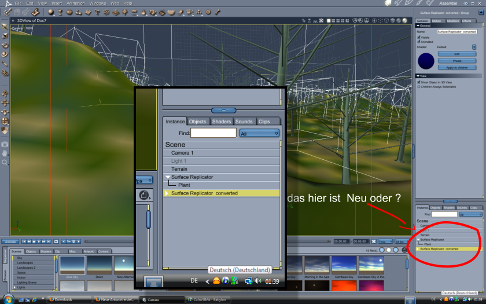The width and height of the screenshot is (486, 304).
Task: Switch to the Model room wrench icon
Action: (398, 3)
